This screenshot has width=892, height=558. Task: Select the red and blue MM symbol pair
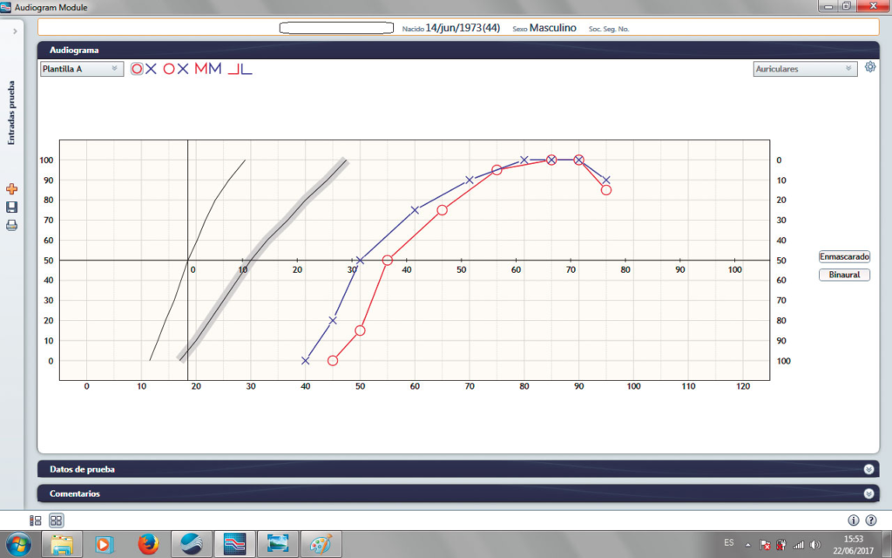pos(208,69)
